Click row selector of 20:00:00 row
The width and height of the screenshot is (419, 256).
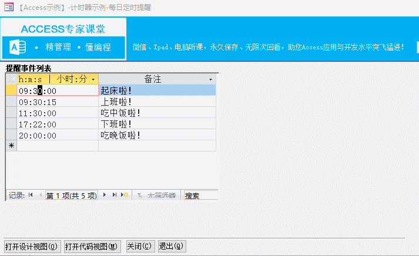pos(12,135)
